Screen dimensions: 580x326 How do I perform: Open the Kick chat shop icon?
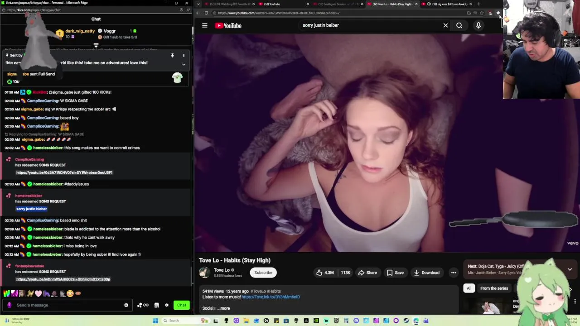(x=156, y=305)
